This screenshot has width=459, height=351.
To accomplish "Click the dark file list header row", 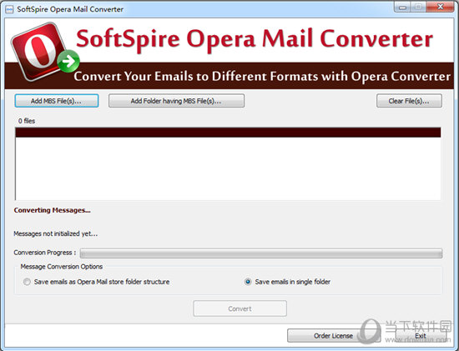I will coord(228,133).
